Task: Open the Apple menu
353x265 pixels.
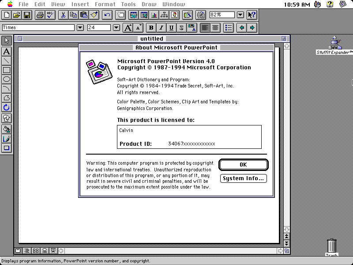Action: [x=10, y=4]
